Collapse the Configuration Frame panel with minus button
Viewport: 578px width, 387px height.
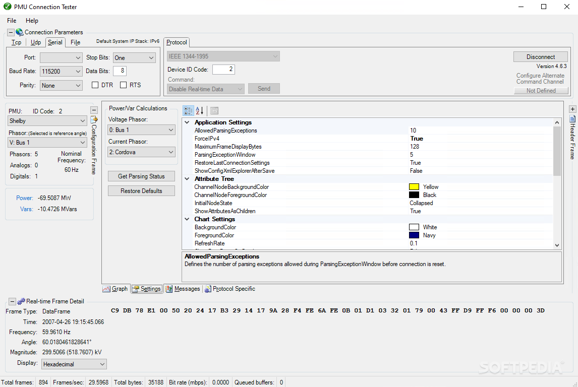[x=94, y=110]
